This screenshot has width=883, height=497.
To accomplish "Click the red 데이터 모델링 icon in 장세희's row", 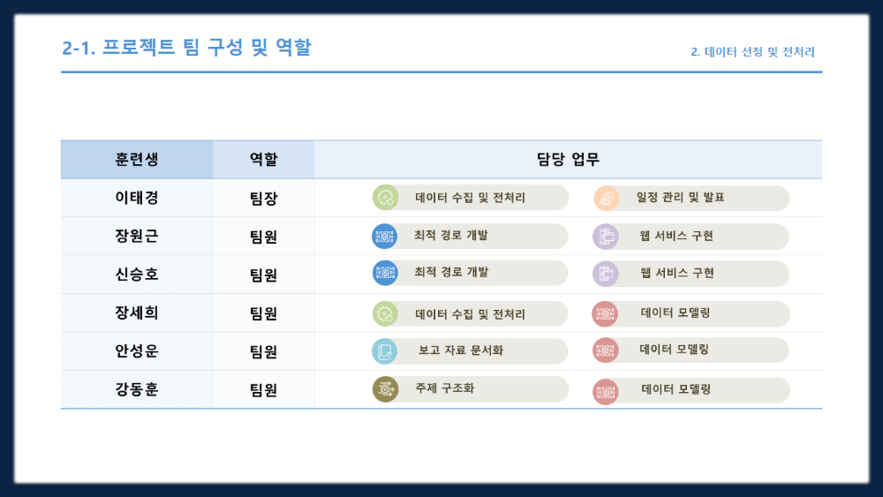I will click(606, 314).
